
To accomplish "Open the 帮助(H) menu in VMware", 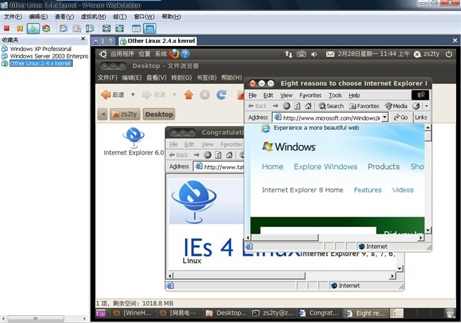I will (x=171, y=16).
